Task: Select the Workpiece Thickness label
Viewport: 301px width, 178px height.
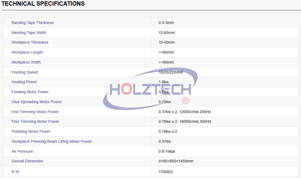Action: click(30, 42)
